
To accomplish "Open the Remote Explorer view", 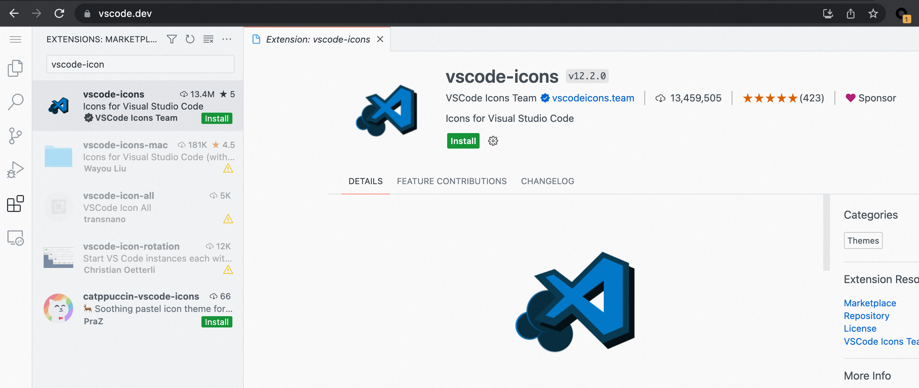I will [15, 238].
